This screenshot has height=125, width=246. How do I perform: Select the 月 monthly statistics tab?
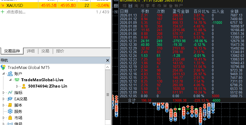pos(142,6)
